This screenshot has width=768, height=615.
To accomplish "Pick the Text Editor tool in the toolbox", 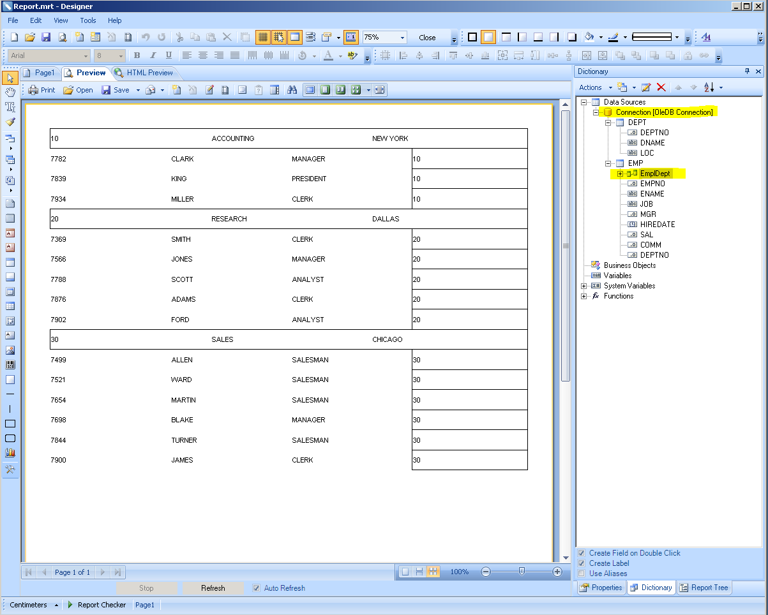I will point(10,107).
